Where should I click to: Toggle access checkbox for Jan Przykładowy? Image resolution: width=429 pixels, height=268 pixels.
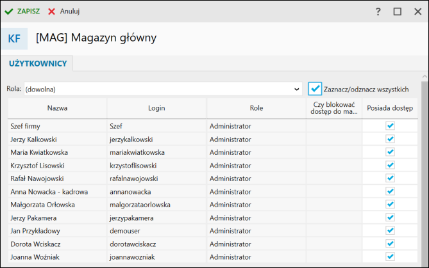(x=390, y=231)
